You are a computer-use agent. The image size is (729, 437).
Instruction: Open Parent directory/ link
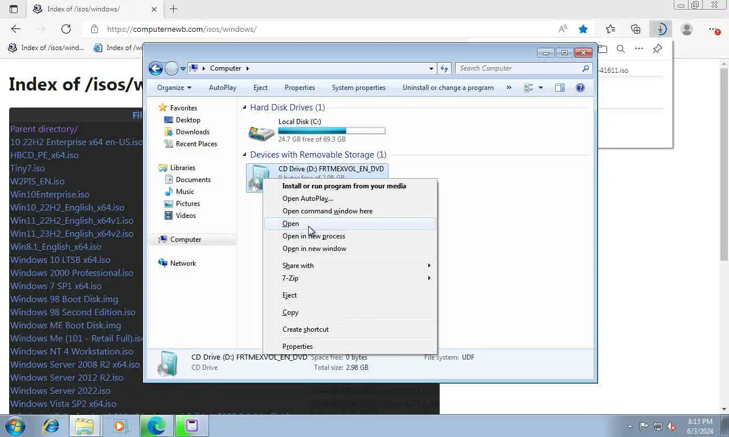coord(44,129)
